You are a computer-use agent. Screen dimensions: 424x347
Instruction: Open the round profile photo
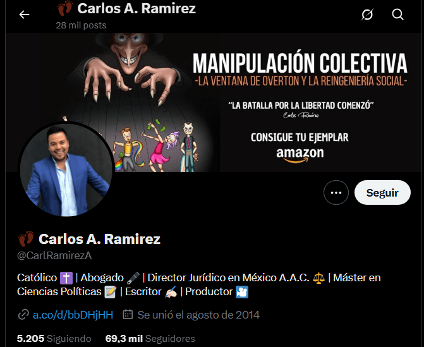coord(66,169)
